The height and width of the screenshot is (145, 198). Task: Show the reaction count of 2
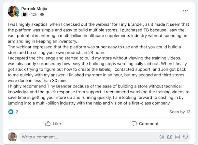tap(17, 112)
